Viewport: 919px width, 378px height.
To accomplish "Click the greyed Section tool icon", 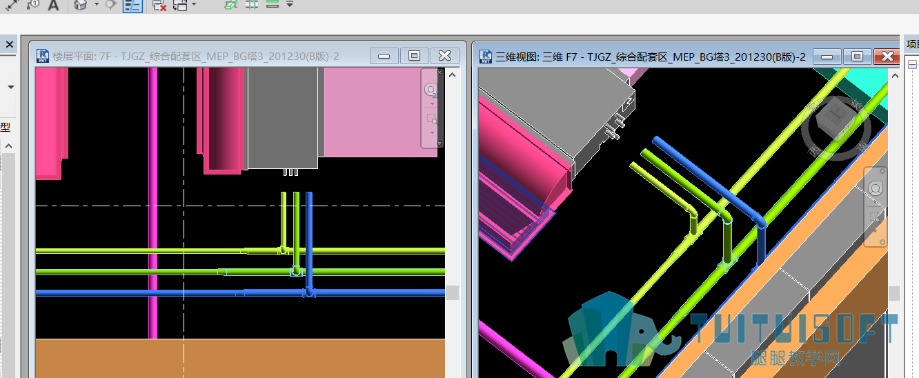I will click(110, 4).
